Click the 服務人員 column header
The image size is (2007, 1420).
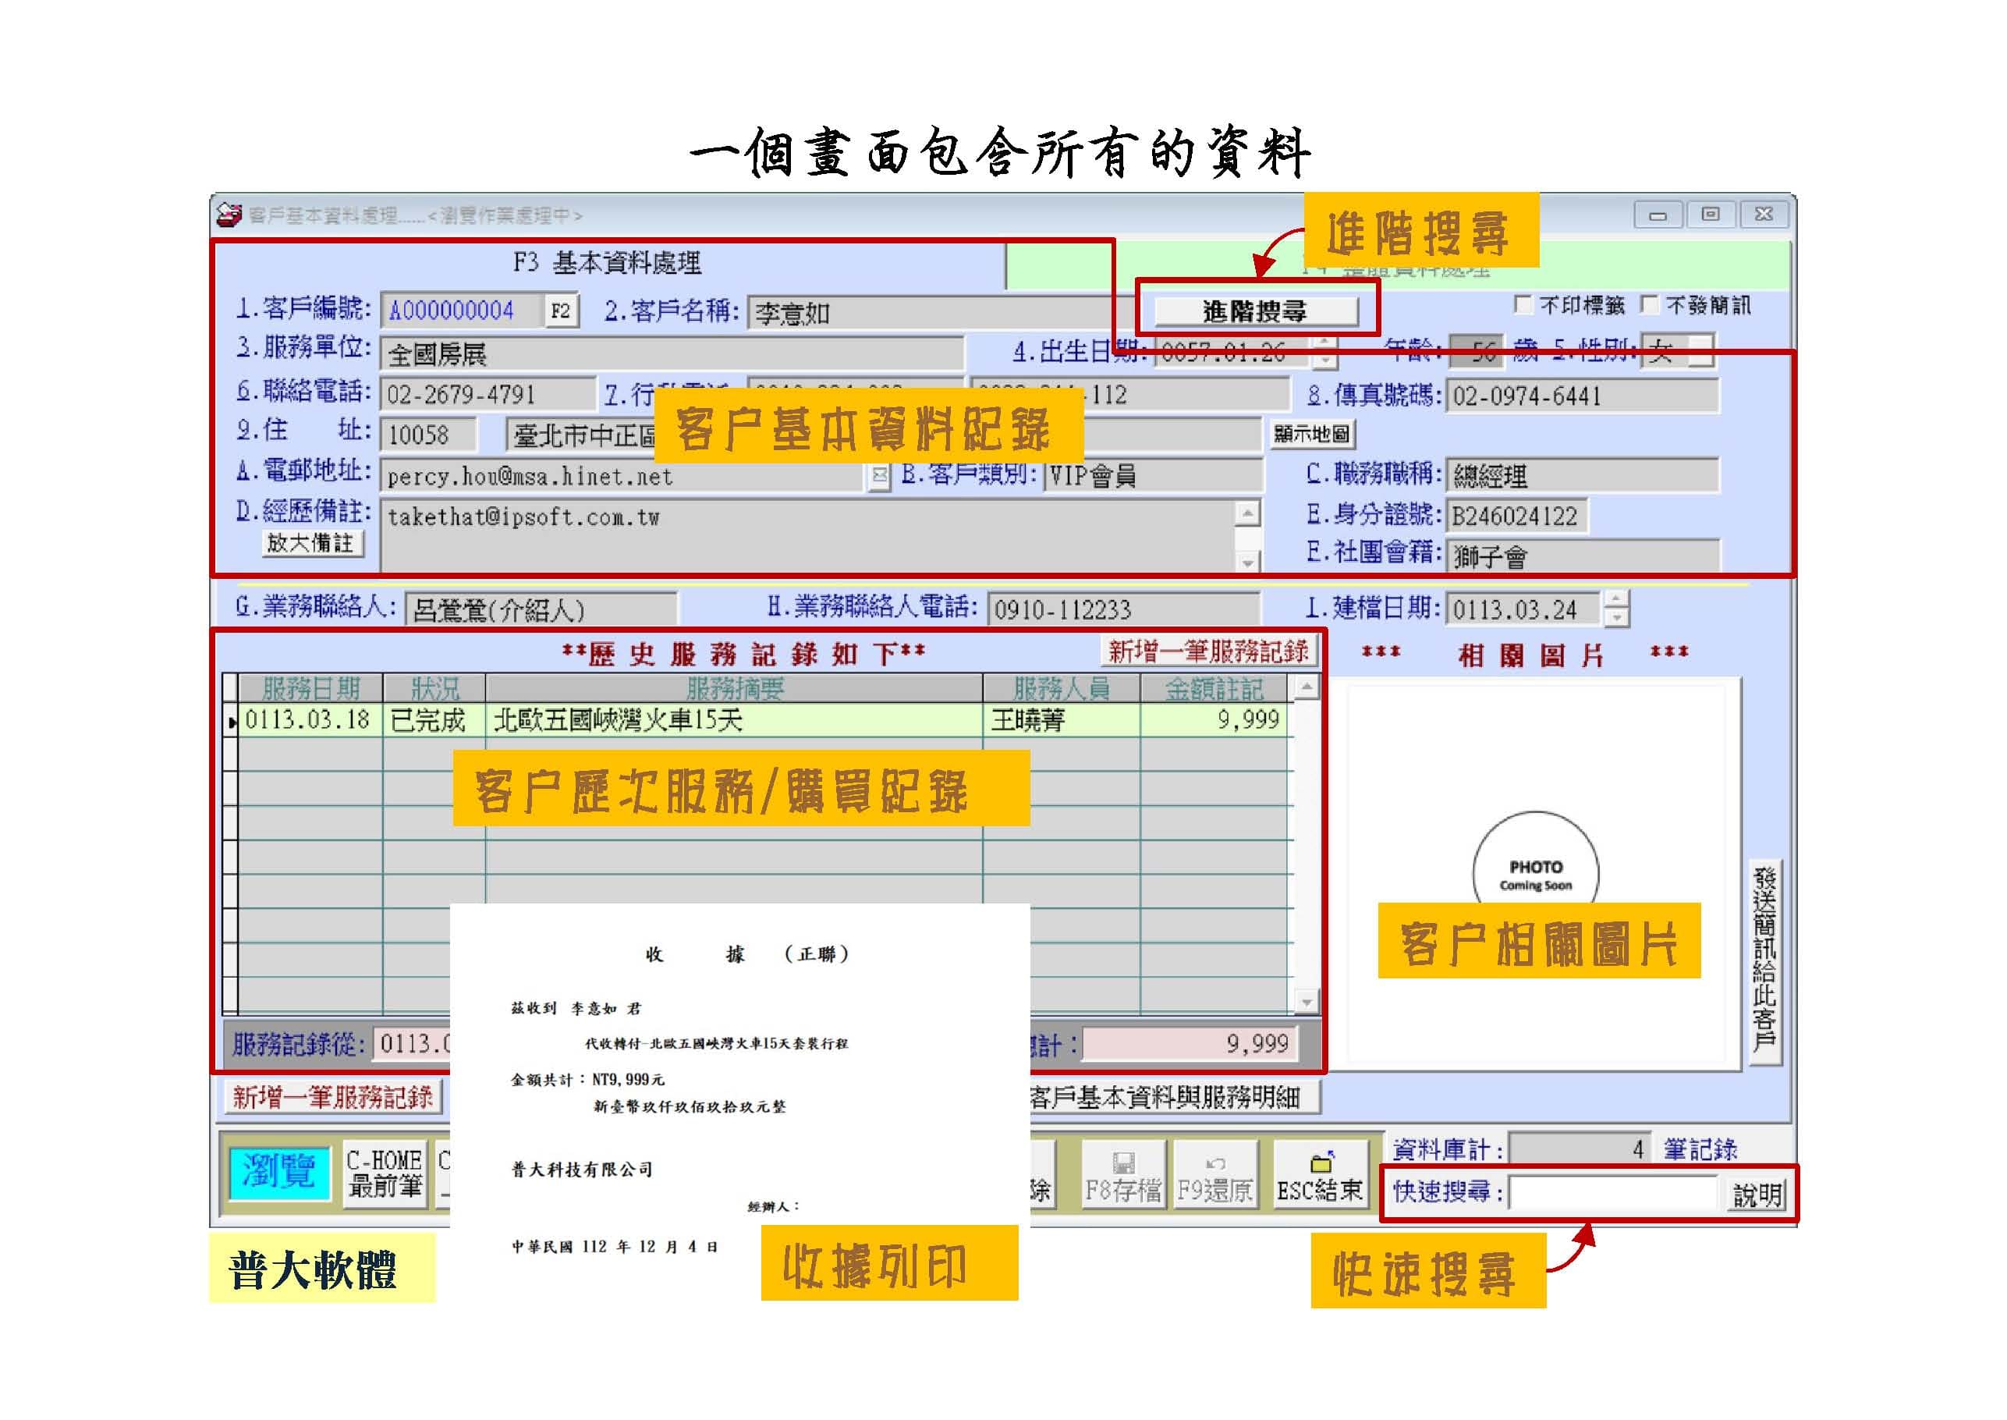pos(1061,688)
